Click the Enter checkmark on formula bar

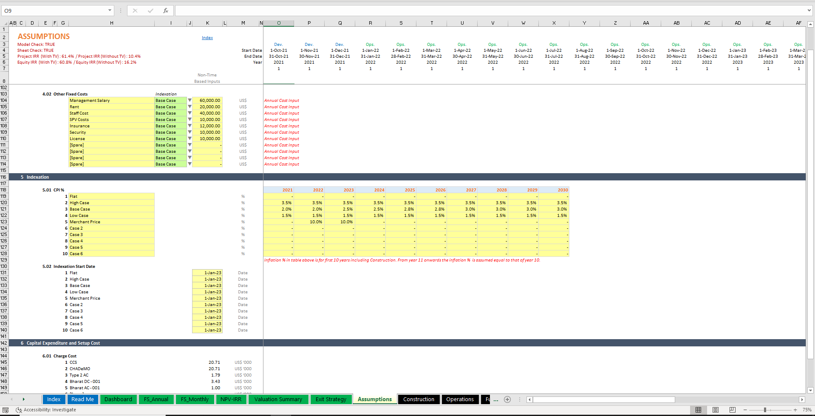tap(150, 11)
